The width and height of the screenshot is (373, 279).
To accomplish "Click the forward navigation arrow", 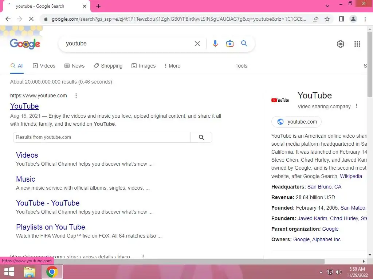I will coord(20,19).
